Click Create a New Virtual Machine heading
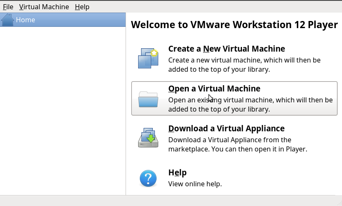This screenshot has height=206, width=342. click(x=226, y=49)
